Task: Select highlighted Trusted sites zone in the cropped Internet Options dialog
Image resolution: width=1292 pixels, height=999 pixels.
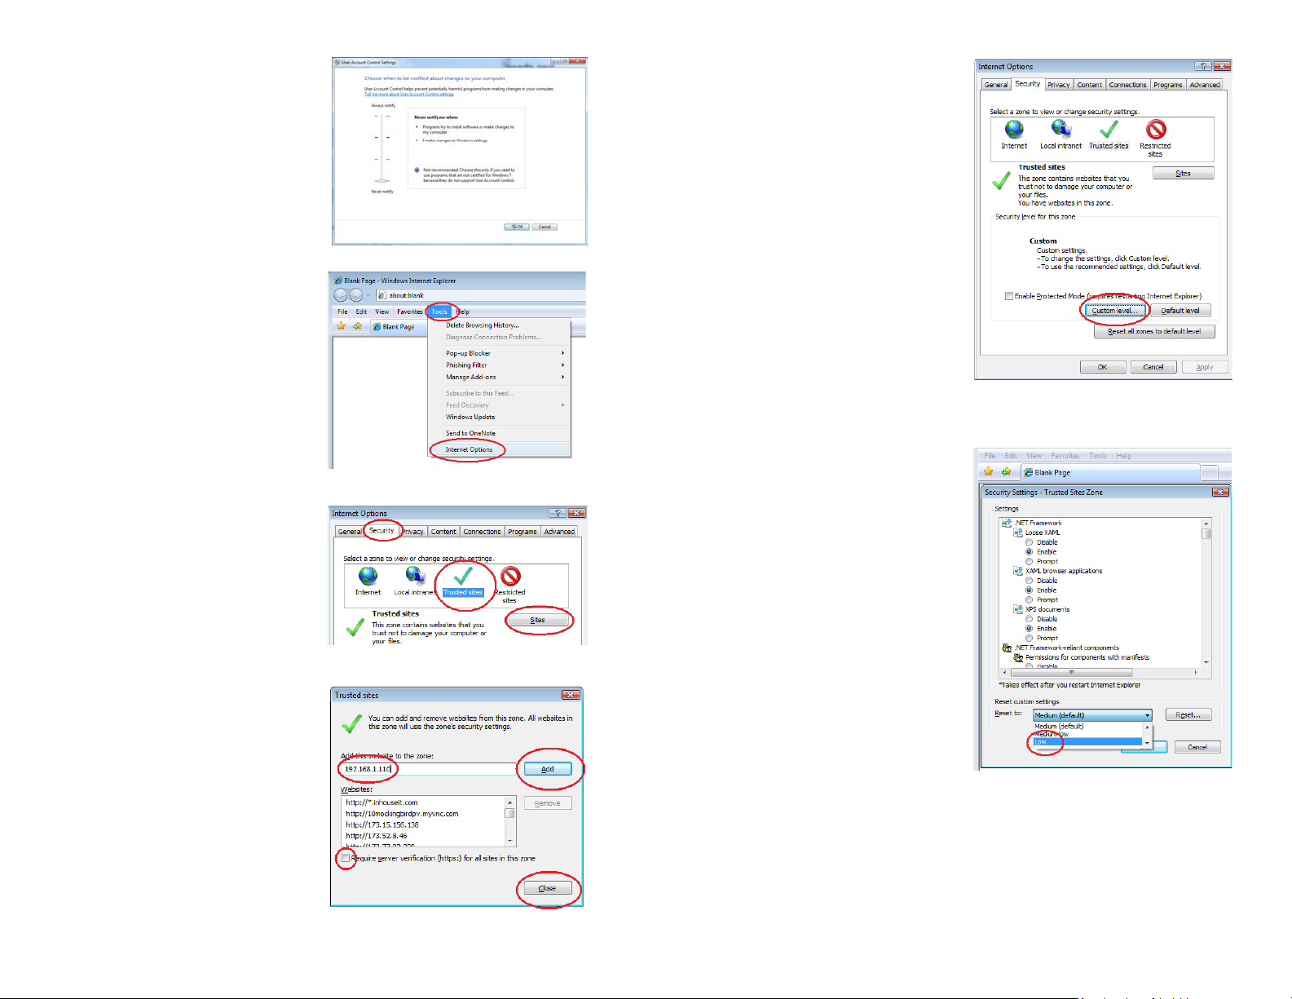Action: point(463,582)
